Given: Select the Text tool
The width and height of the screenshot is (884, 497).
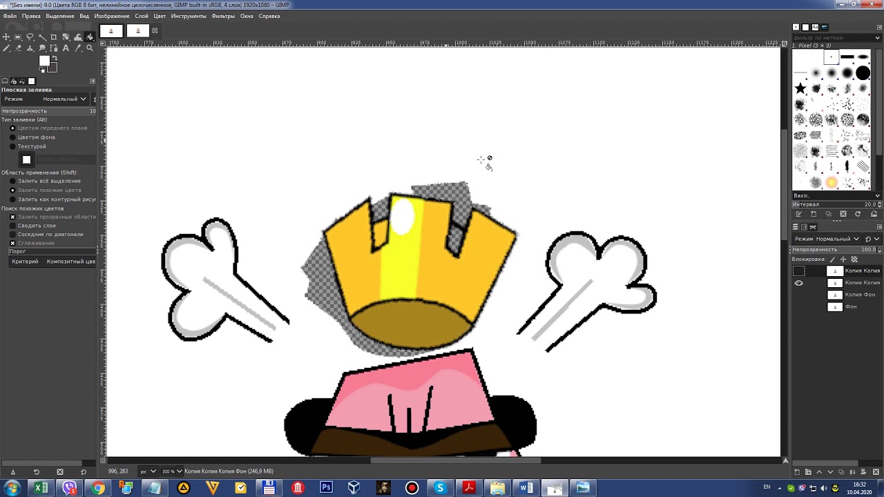Looking at the screenshot, I should pyautogui.click(x=66, y=48).
